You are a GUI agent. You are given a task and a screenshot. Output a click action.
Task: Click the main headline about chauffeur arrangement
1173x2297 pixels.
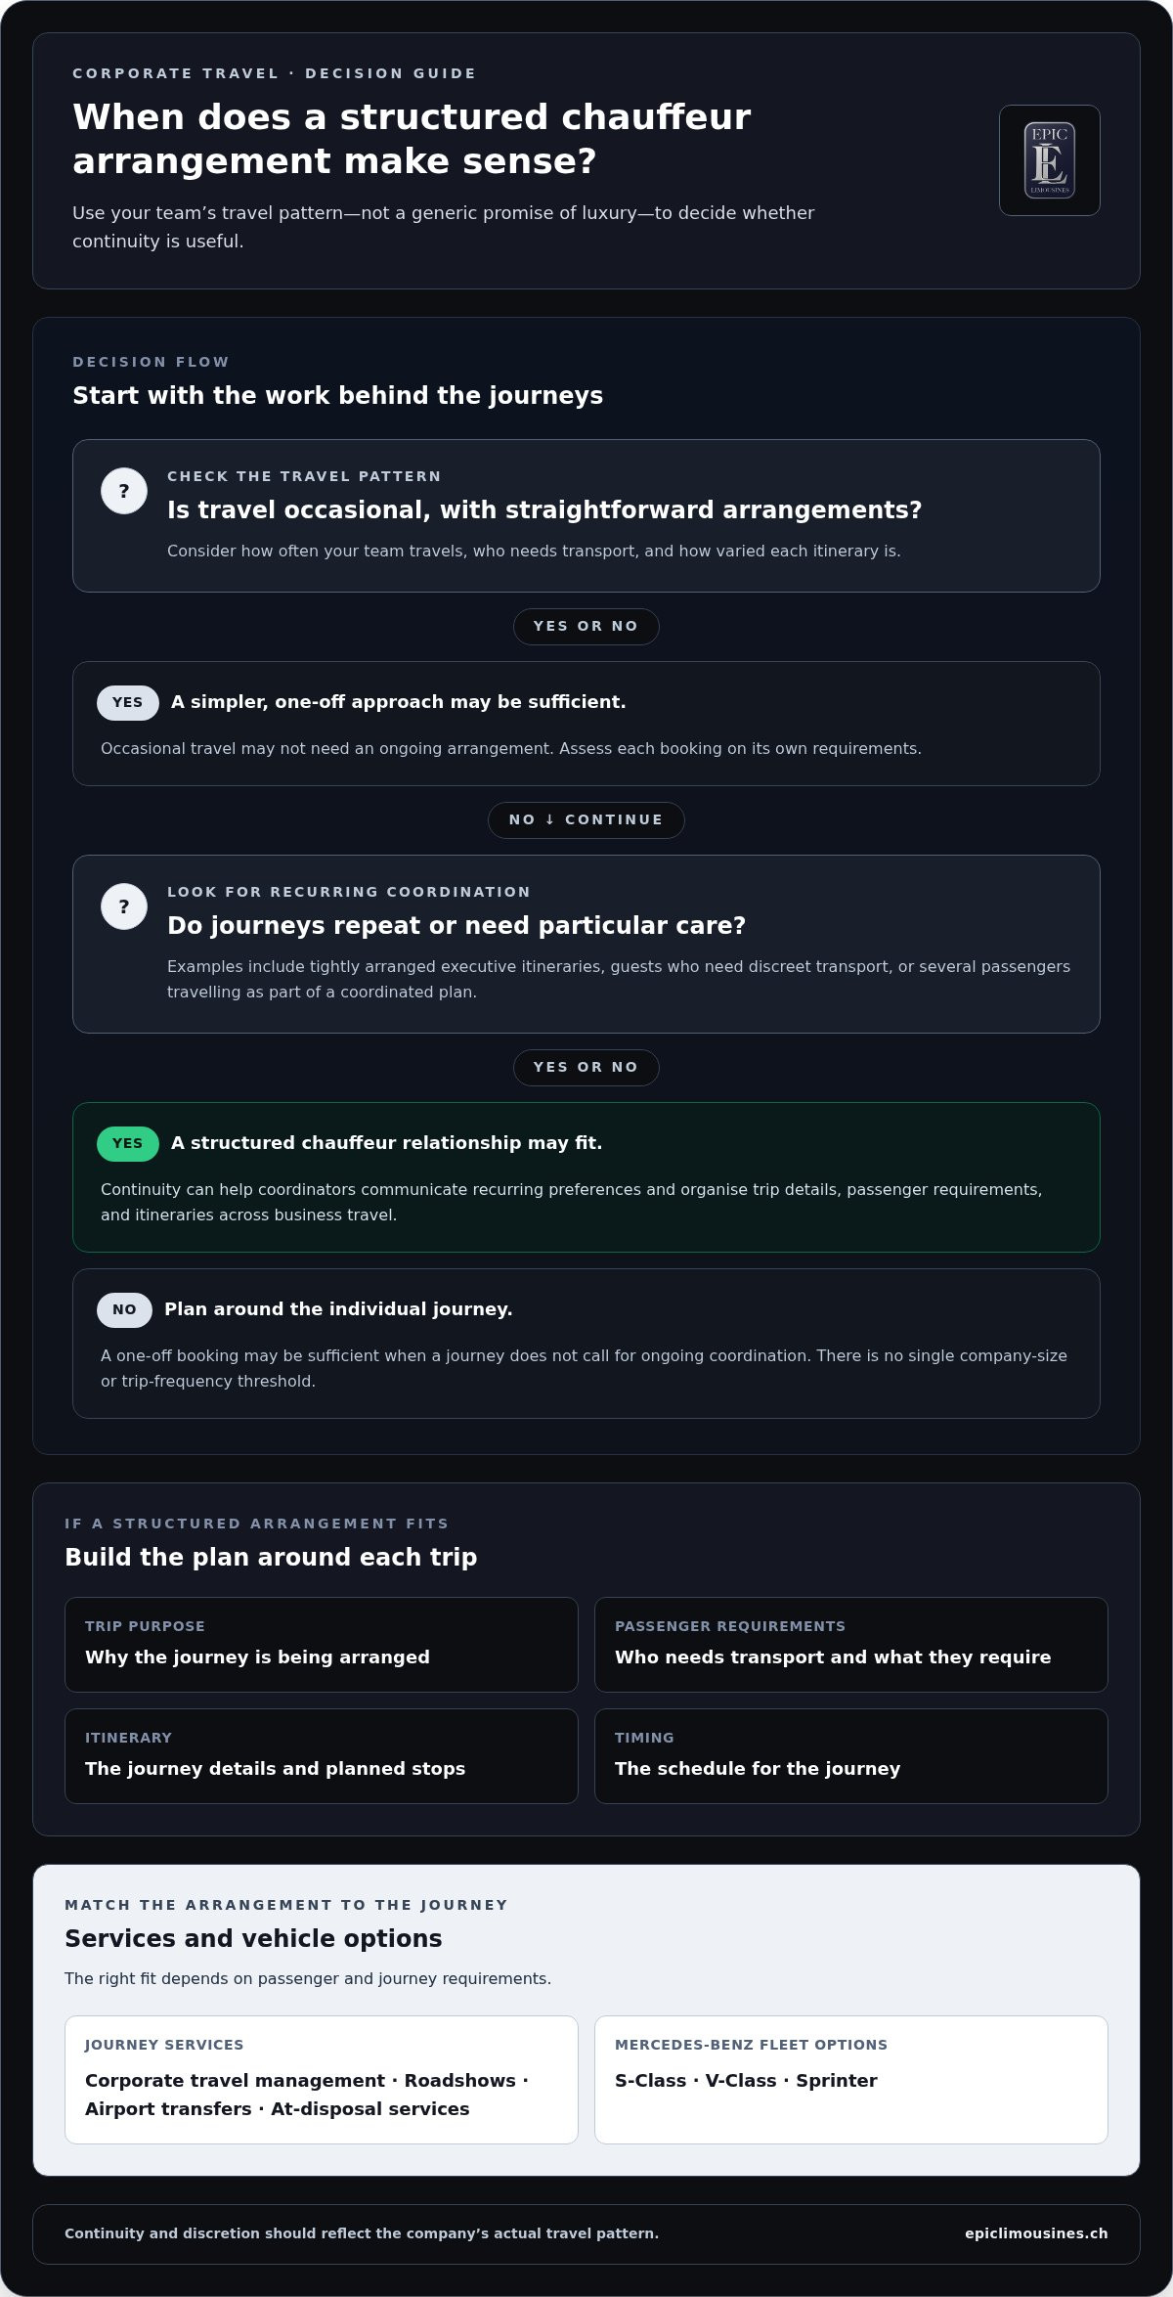tap(412, 139)
